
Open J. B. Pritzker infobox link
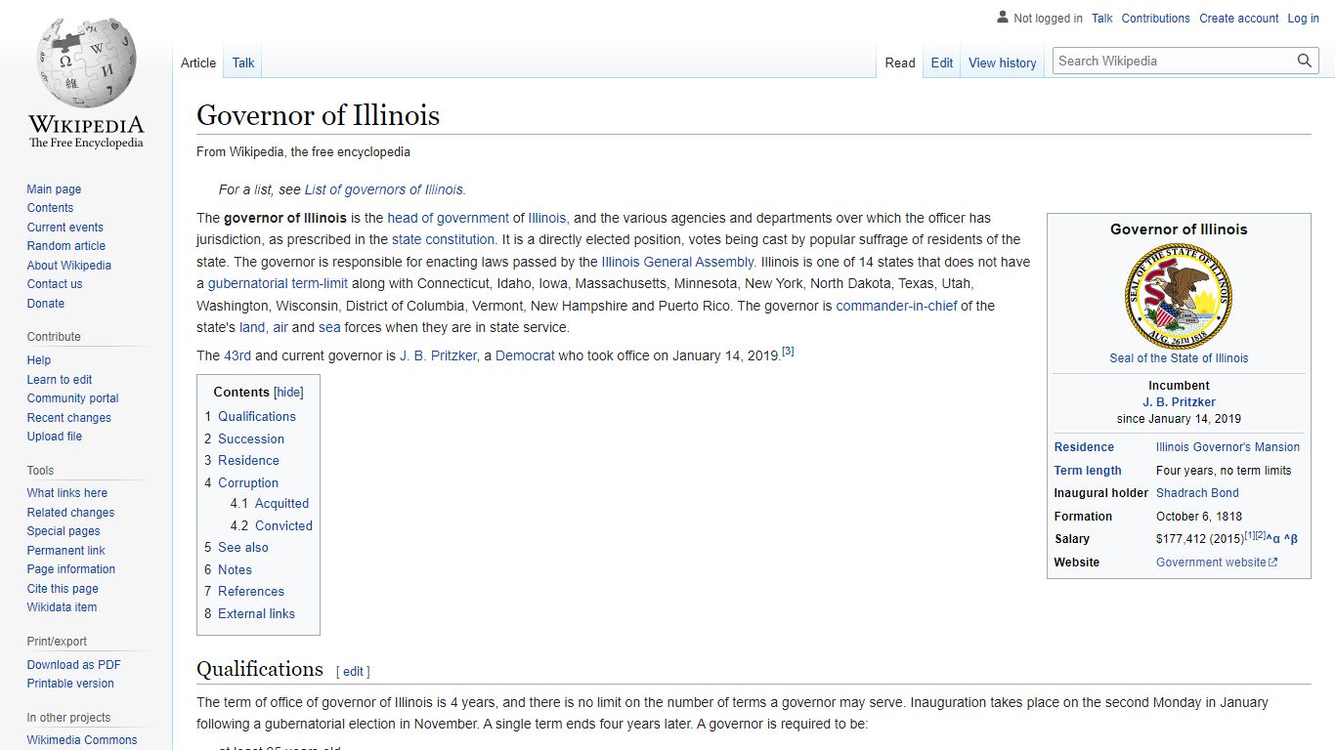click(1179, 402)
